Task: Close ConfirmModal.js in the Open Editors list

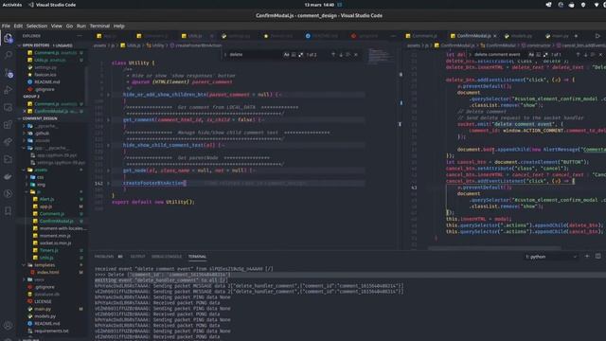Action: [26, 112]
